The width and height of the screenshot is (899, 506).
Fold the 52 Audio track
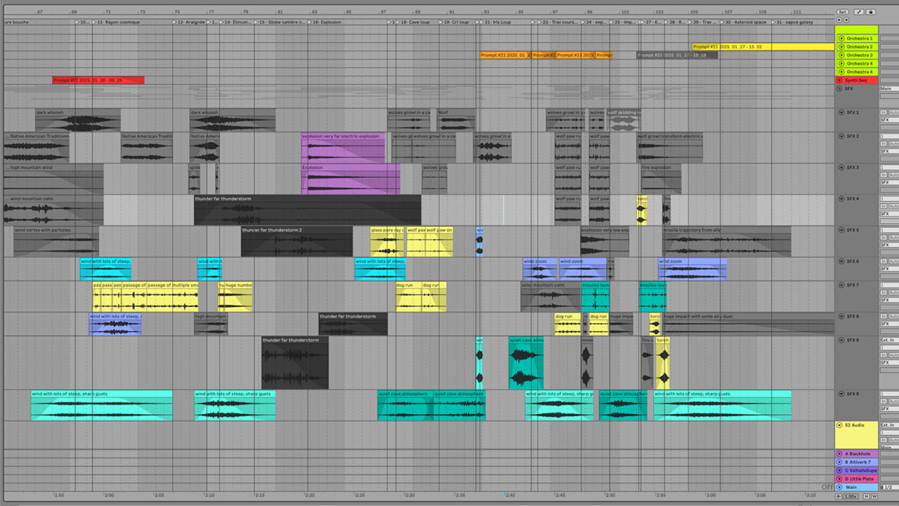(839, 425)
